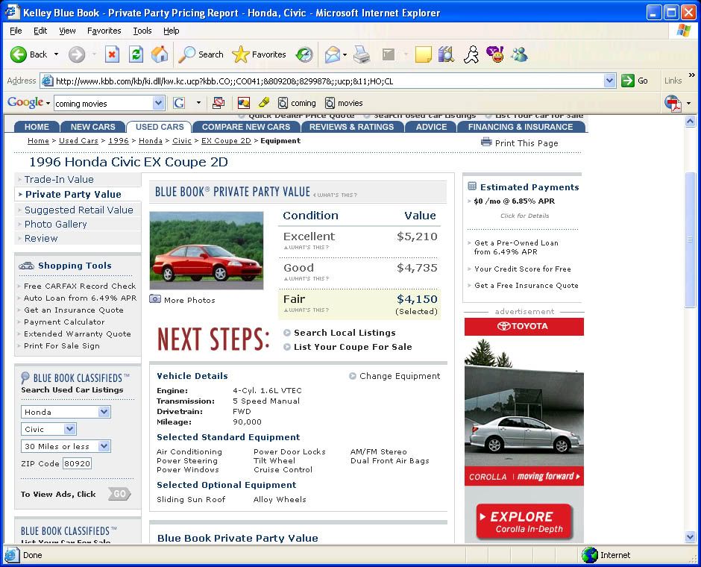Launch the AIM running man icon

tap(471, 54)
